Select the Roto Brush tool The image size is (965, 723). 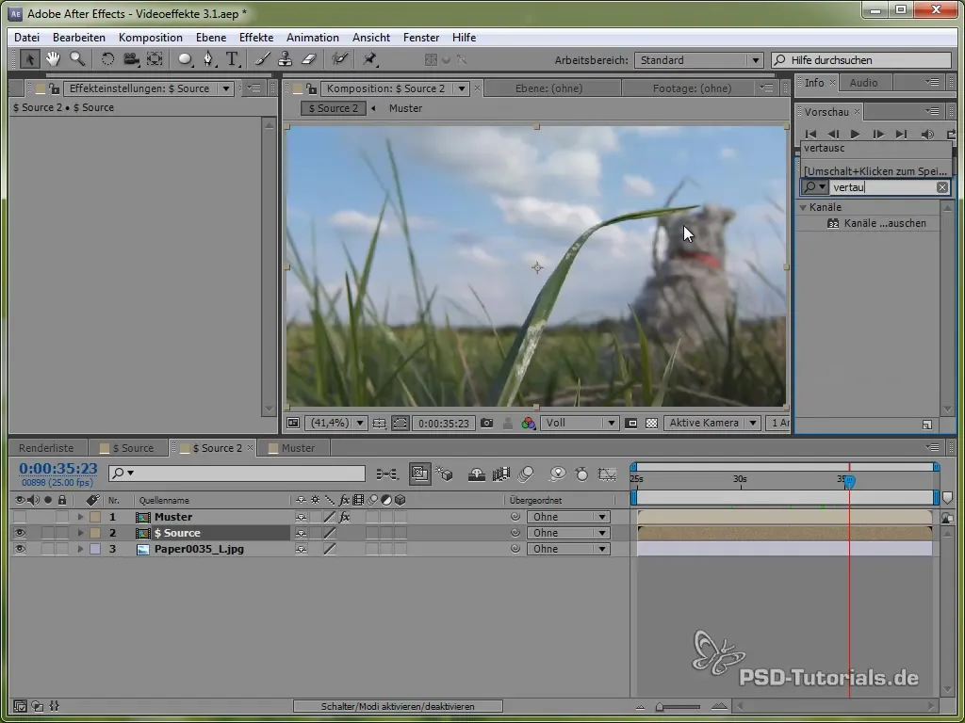tap(339, 59)
